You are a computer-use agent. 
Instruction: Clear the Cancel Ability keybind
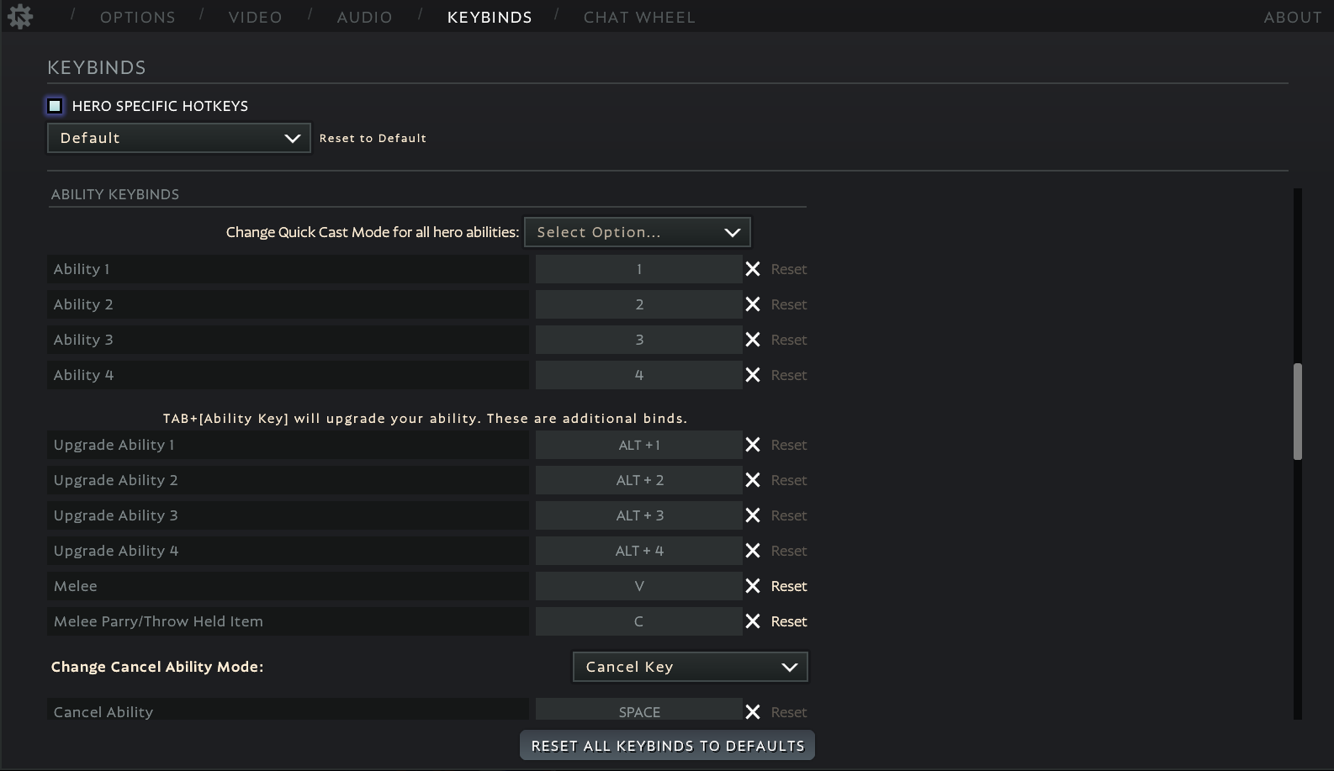[x=753, y=712]
